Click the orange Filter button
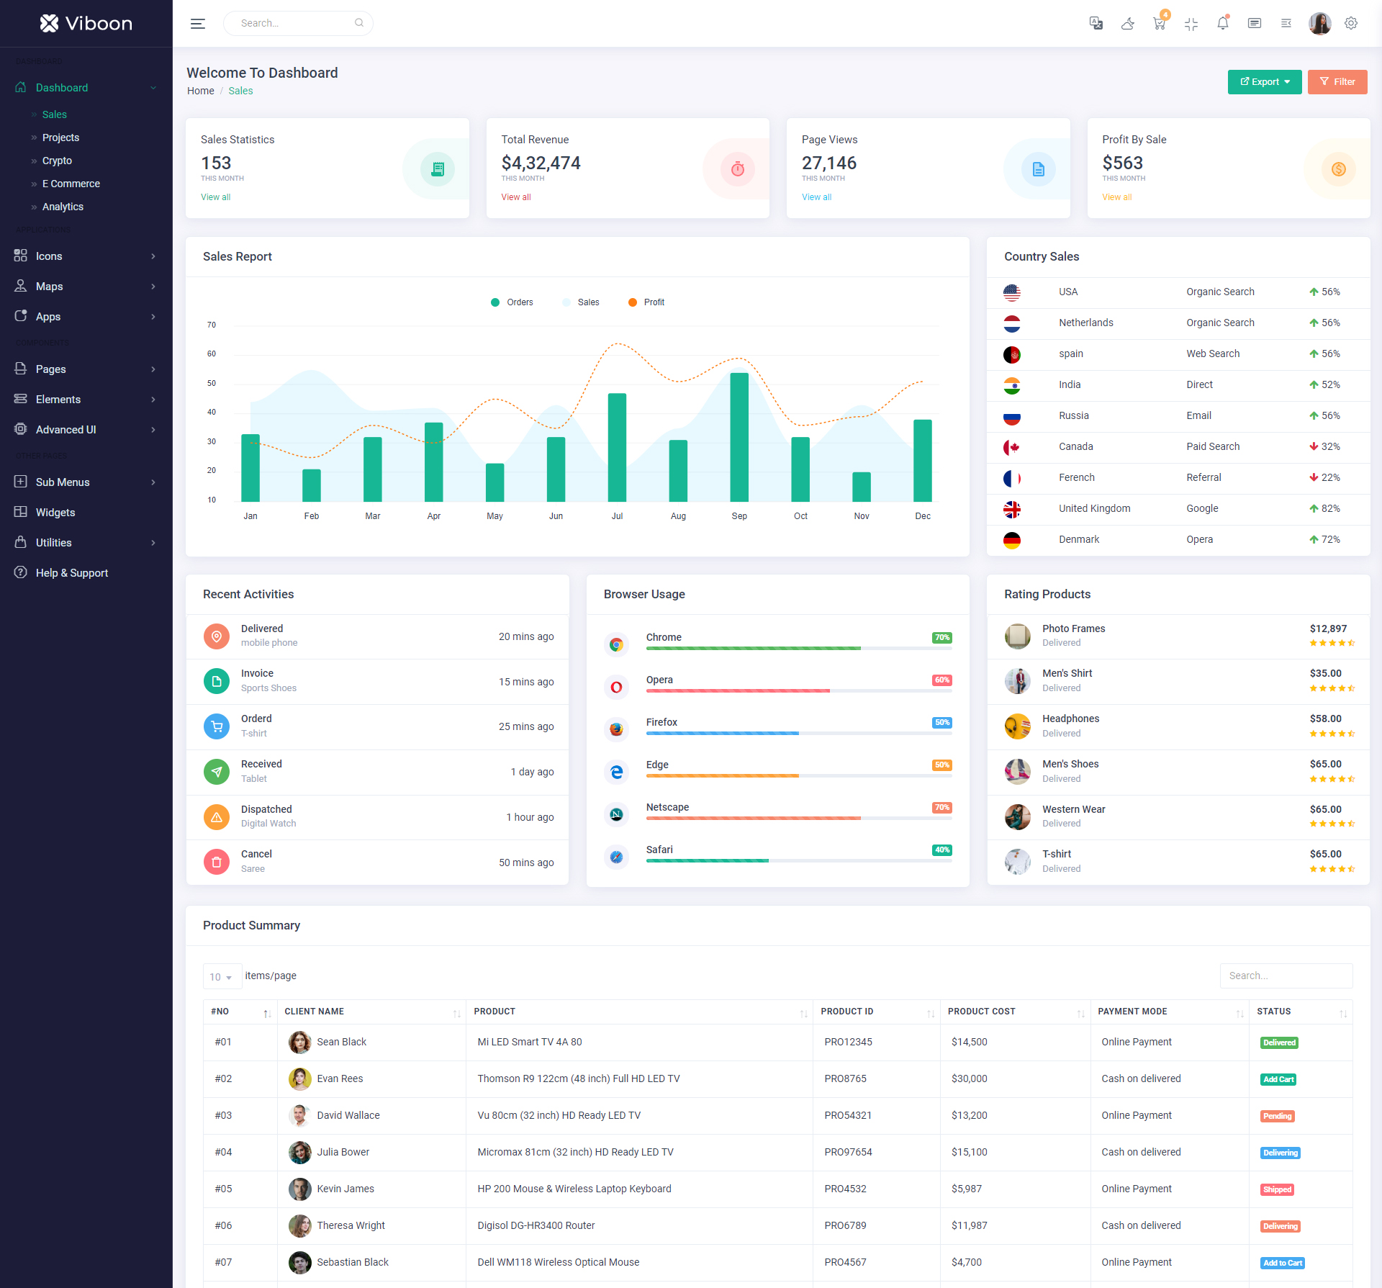The image size is (1382, 1288). click(x=1337, y=82)
